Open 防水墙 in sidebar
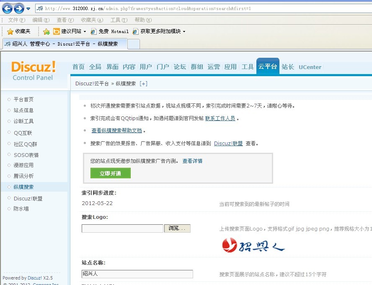372x285 pixels. [21, 209]
